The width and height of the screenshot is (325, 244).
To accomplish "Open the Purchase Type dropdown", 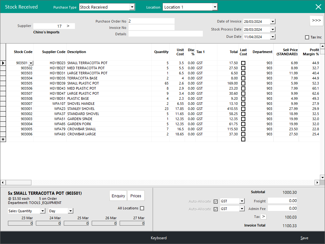I will point(132,7).
